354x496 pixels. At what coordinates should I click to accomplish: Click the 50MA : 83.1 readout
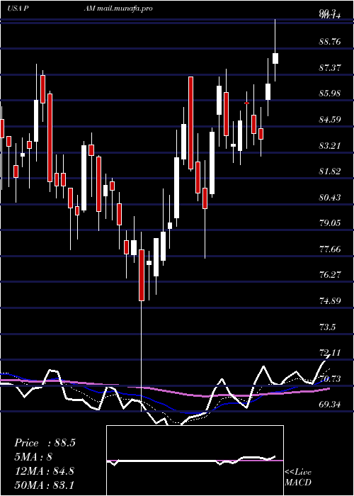(x=44, y=485)
